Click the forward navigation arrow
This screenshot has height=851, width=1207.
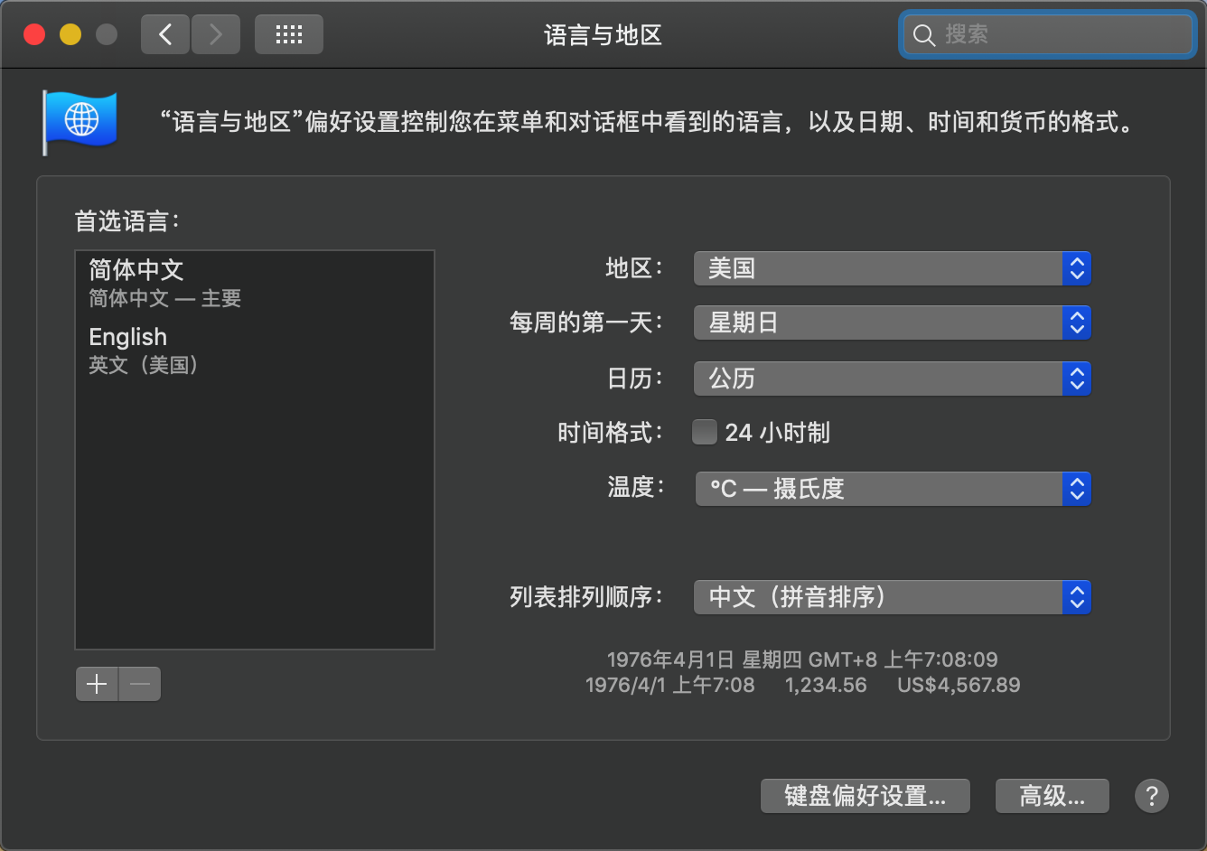click(x=215, y=35)
